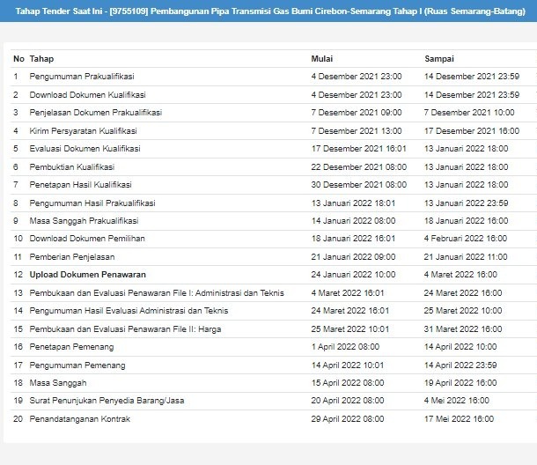This screenshot has width=537, height=465.
Task: Click end date '4 Maret 2022 16:00'
Action: (x=460, y=275)
